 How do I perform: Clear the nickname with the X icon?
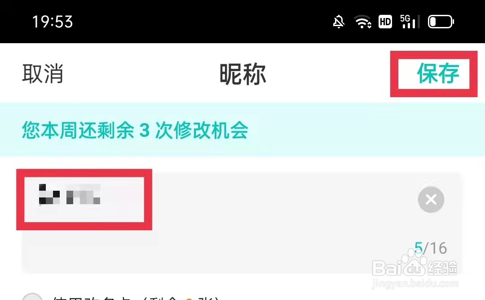click(x=431, y=200)
